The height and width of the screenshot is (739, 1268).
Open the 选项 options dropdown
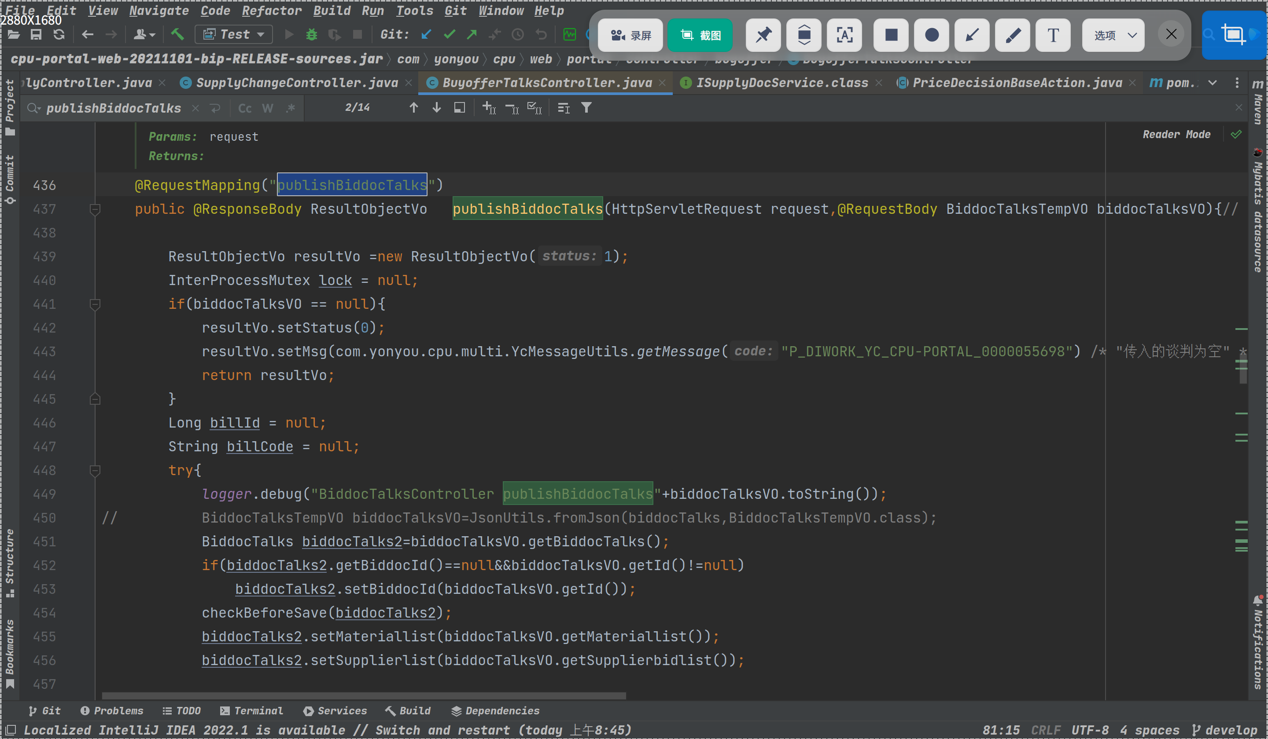(x=1113, y=35)
